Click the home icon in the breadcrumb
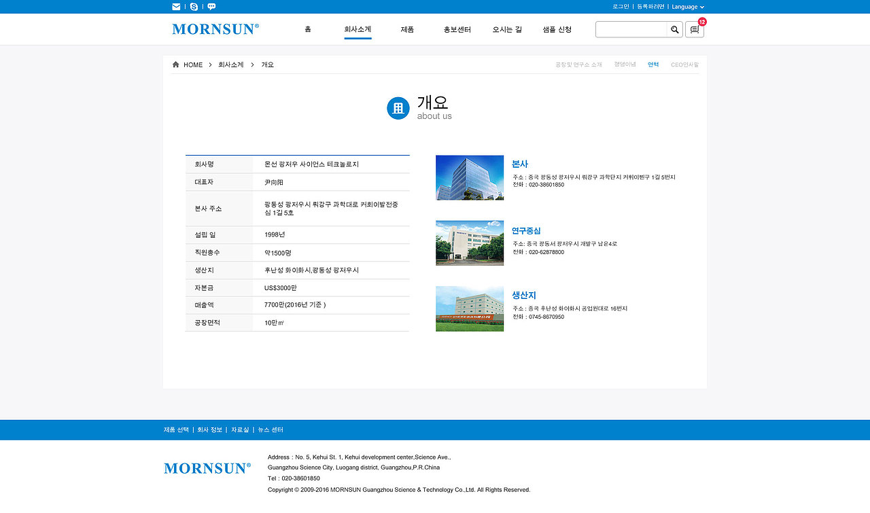Screen dimensions: 870x513 point(176,65)
